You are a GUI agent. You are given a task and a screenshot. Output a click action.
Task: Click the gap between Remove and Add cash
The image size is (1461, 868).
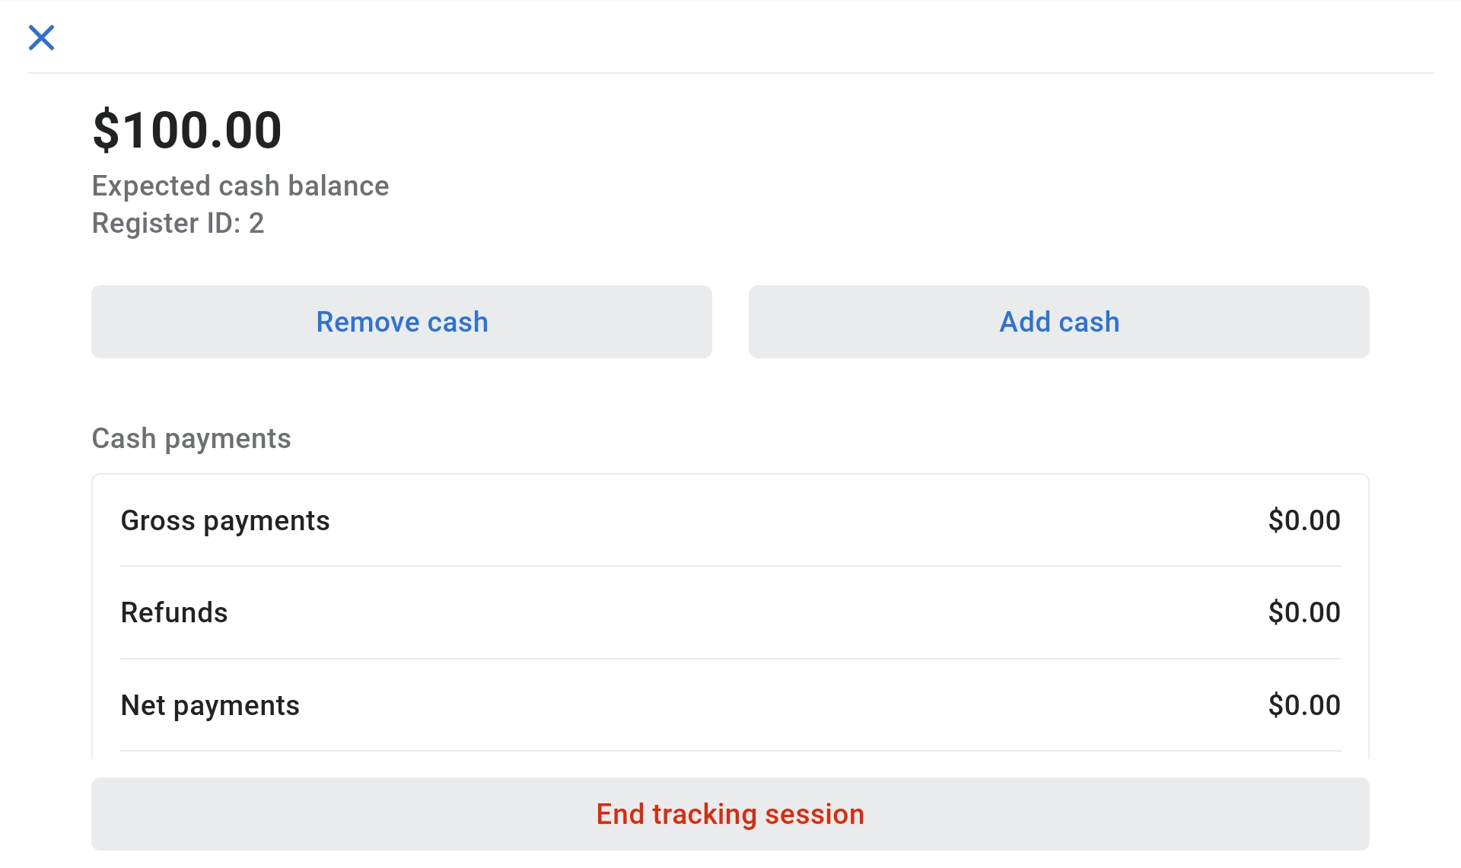click(730, 322)
